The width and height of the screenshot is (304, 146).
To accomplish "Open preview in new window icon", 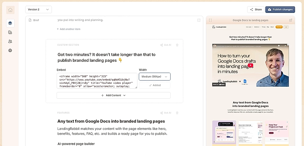I will coord(291,20).
